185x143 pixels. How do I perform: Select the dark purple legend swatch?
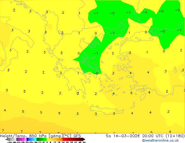tap(17, 139)
